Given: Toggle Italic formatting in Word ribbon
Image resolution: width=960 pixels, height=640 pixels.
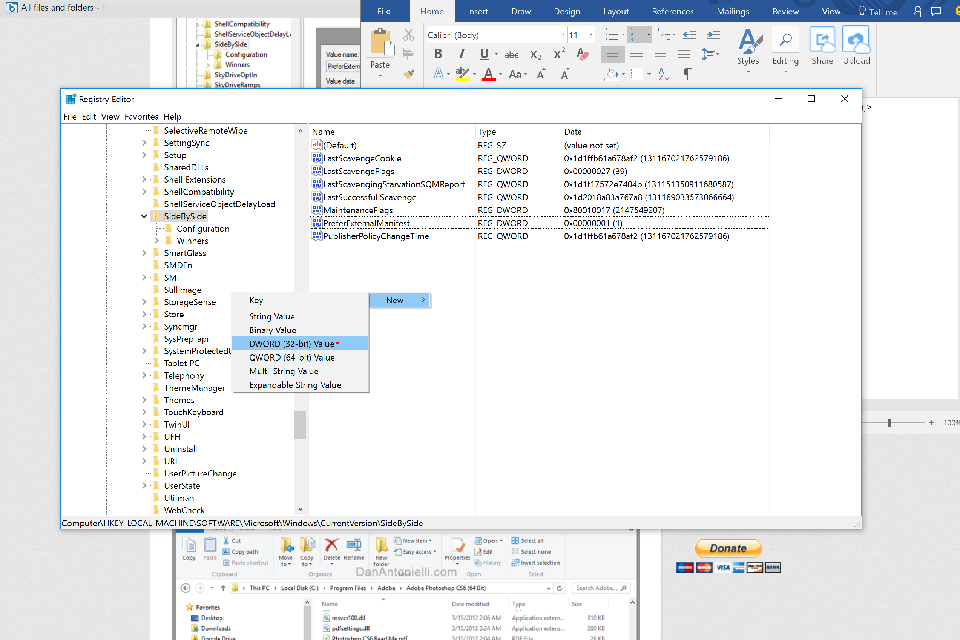Looking at the screenshot, I should (462, 54).
